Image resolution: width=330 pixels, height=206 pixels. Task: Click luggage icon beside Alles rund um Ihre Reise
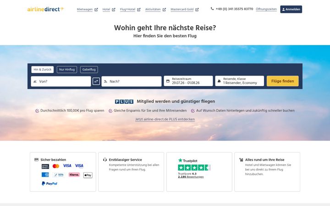pos(241,160)
